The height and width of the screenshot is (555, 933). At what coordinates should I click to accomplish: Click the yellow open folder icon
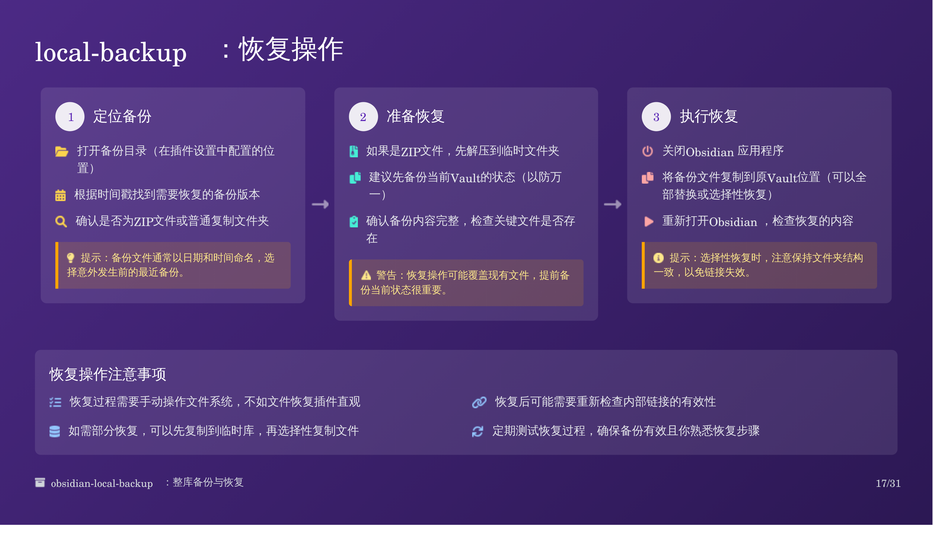(x=62, y=151)
